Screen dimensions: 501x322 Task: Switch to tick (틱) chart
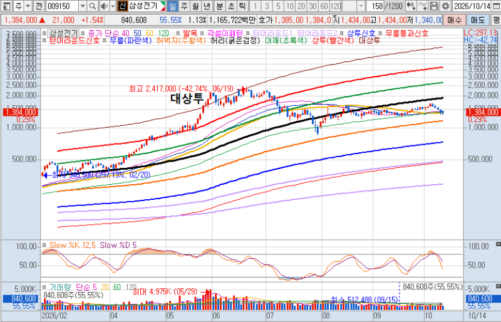coord(242,6)
